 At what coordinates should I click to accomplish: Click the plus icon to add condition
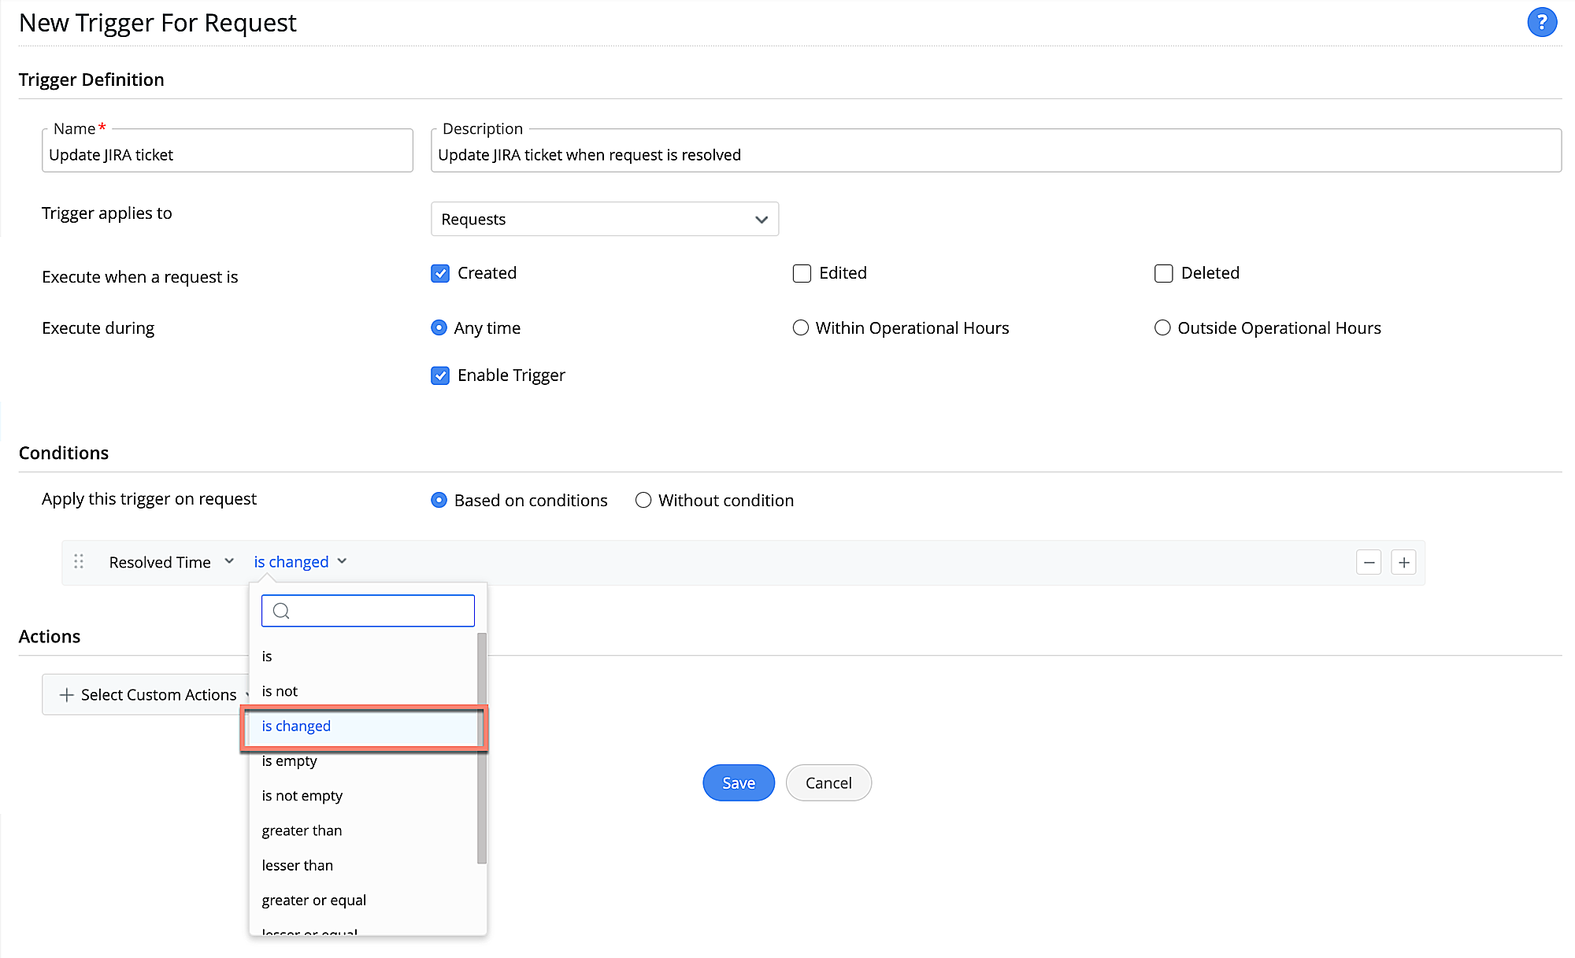[1403, 562]
